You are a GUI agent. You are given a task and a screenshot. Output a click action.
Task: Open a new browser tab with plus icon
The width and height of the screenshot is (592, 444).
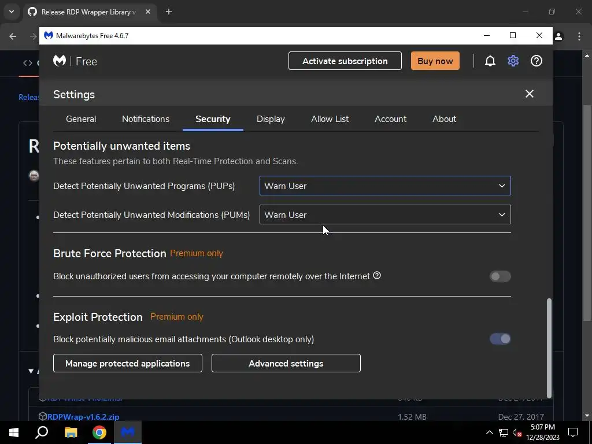point(169,12)
